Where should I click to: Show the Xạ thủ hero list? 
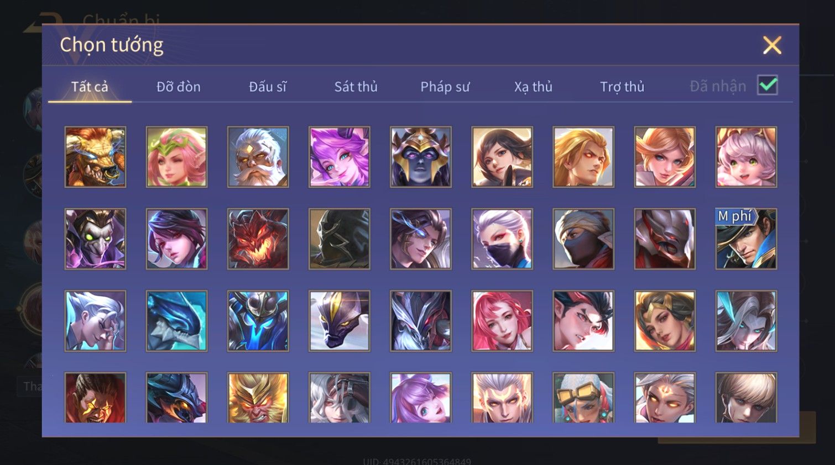533,87
